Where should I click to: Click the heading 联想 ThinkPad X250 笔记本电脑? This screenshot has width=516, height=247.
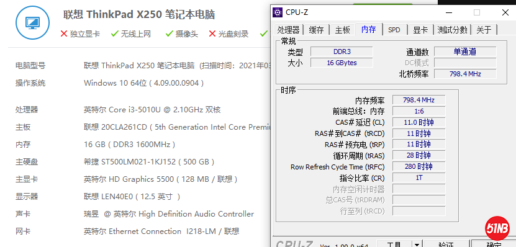click(x=139, y=14)
